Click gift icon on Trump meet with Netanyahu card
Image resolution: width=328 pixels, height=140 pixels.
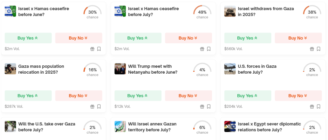pos(202,107)
